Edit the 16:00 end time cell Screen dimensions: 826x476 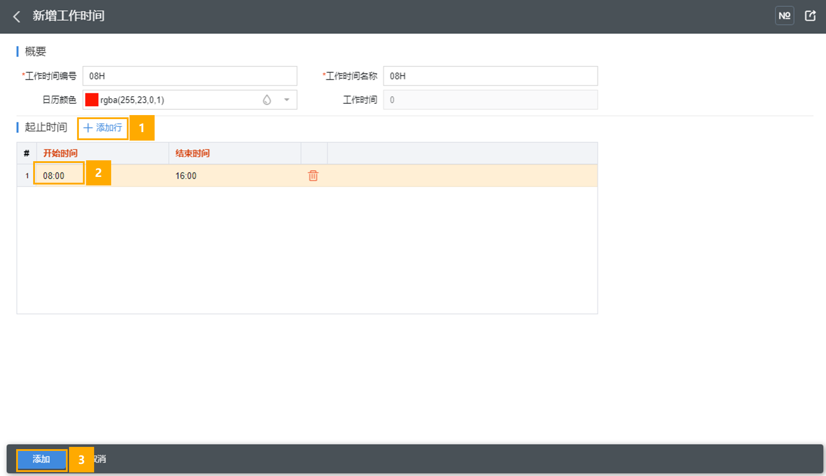pyautogui.click(x=186, y=176)
